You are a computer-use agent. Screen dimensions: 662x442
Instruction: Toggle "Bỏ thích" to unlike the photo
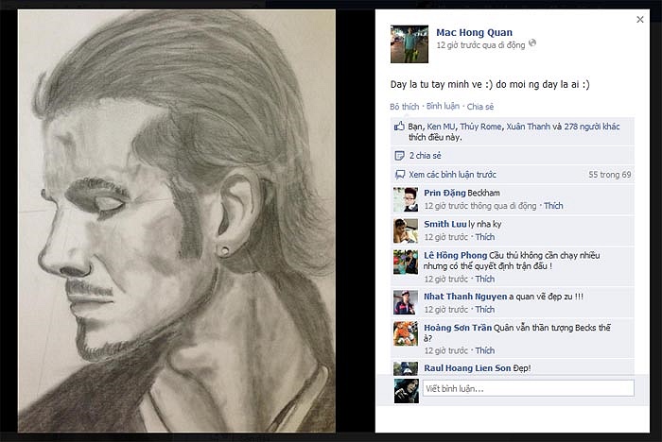coord(404,107)
